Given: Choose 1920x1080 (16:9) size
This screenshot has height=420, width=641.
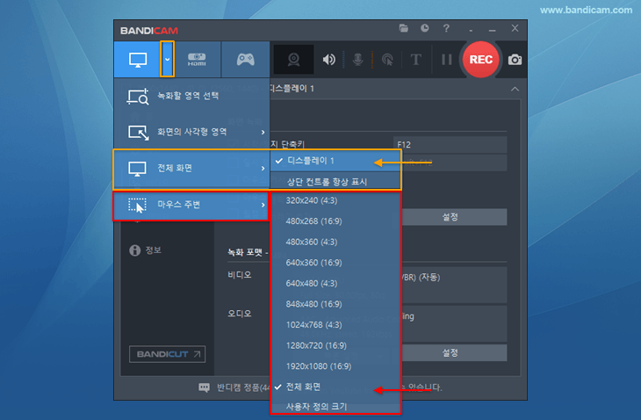Looking at the screenshot, I should 335,366.
